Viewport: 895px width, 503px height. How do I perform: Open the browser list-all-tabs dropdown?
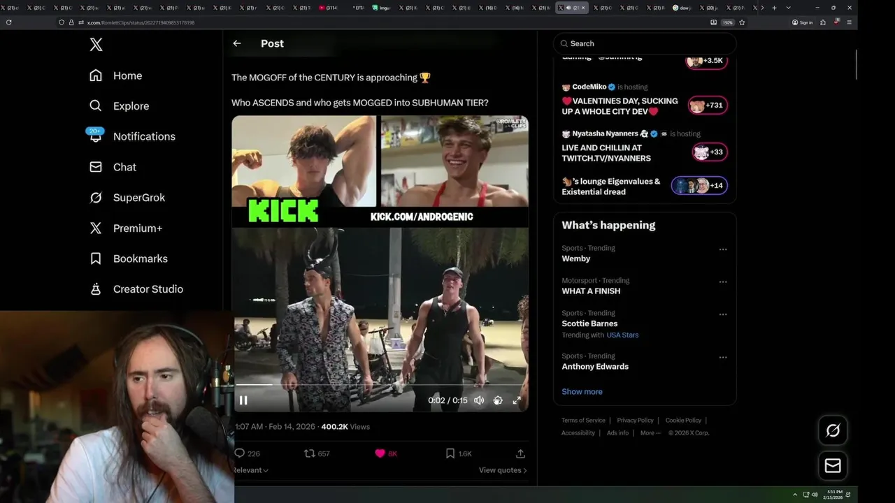pos(789,8)
